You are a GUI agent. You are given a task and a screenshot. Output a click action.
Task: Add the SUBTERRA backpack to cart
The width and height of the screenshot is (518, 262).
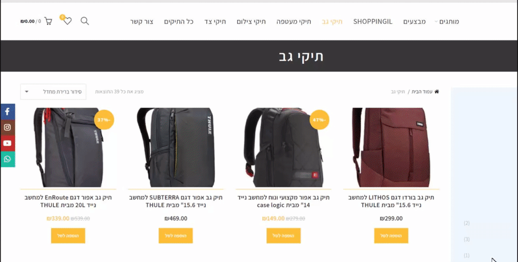(x=176, y=236)
